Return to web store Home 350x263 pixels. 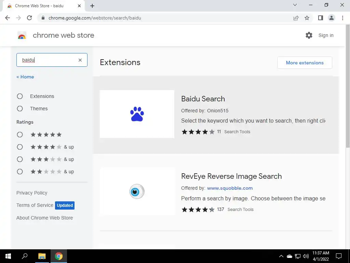[25, 77]
